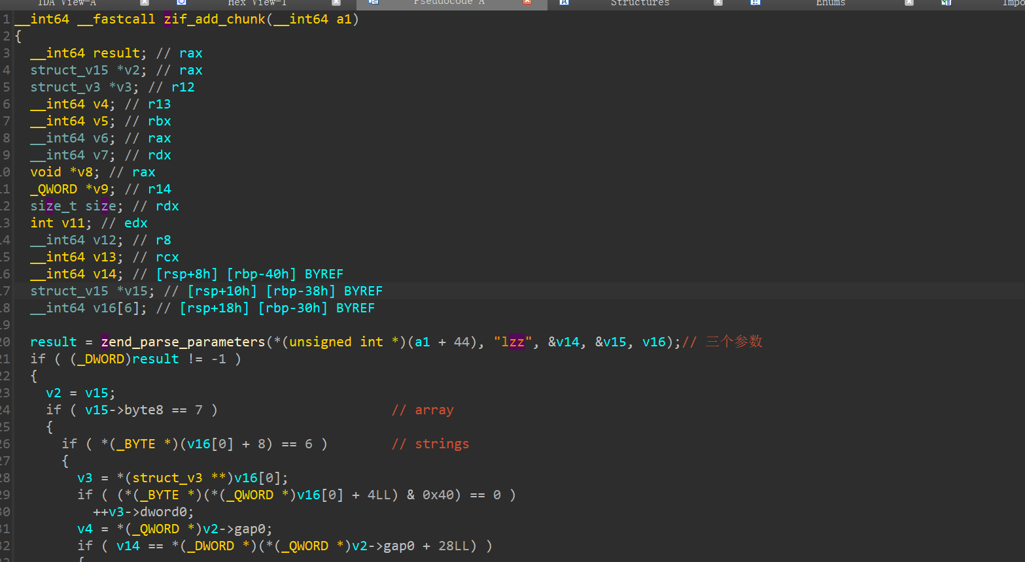
Task: Close the Structures tab
Action: (718, 3)
